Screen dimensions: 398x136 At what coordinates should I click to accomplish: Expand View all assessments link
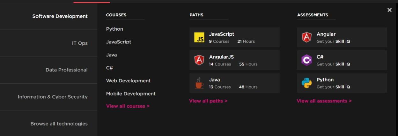pyautogui.click(x=324, y=101)
